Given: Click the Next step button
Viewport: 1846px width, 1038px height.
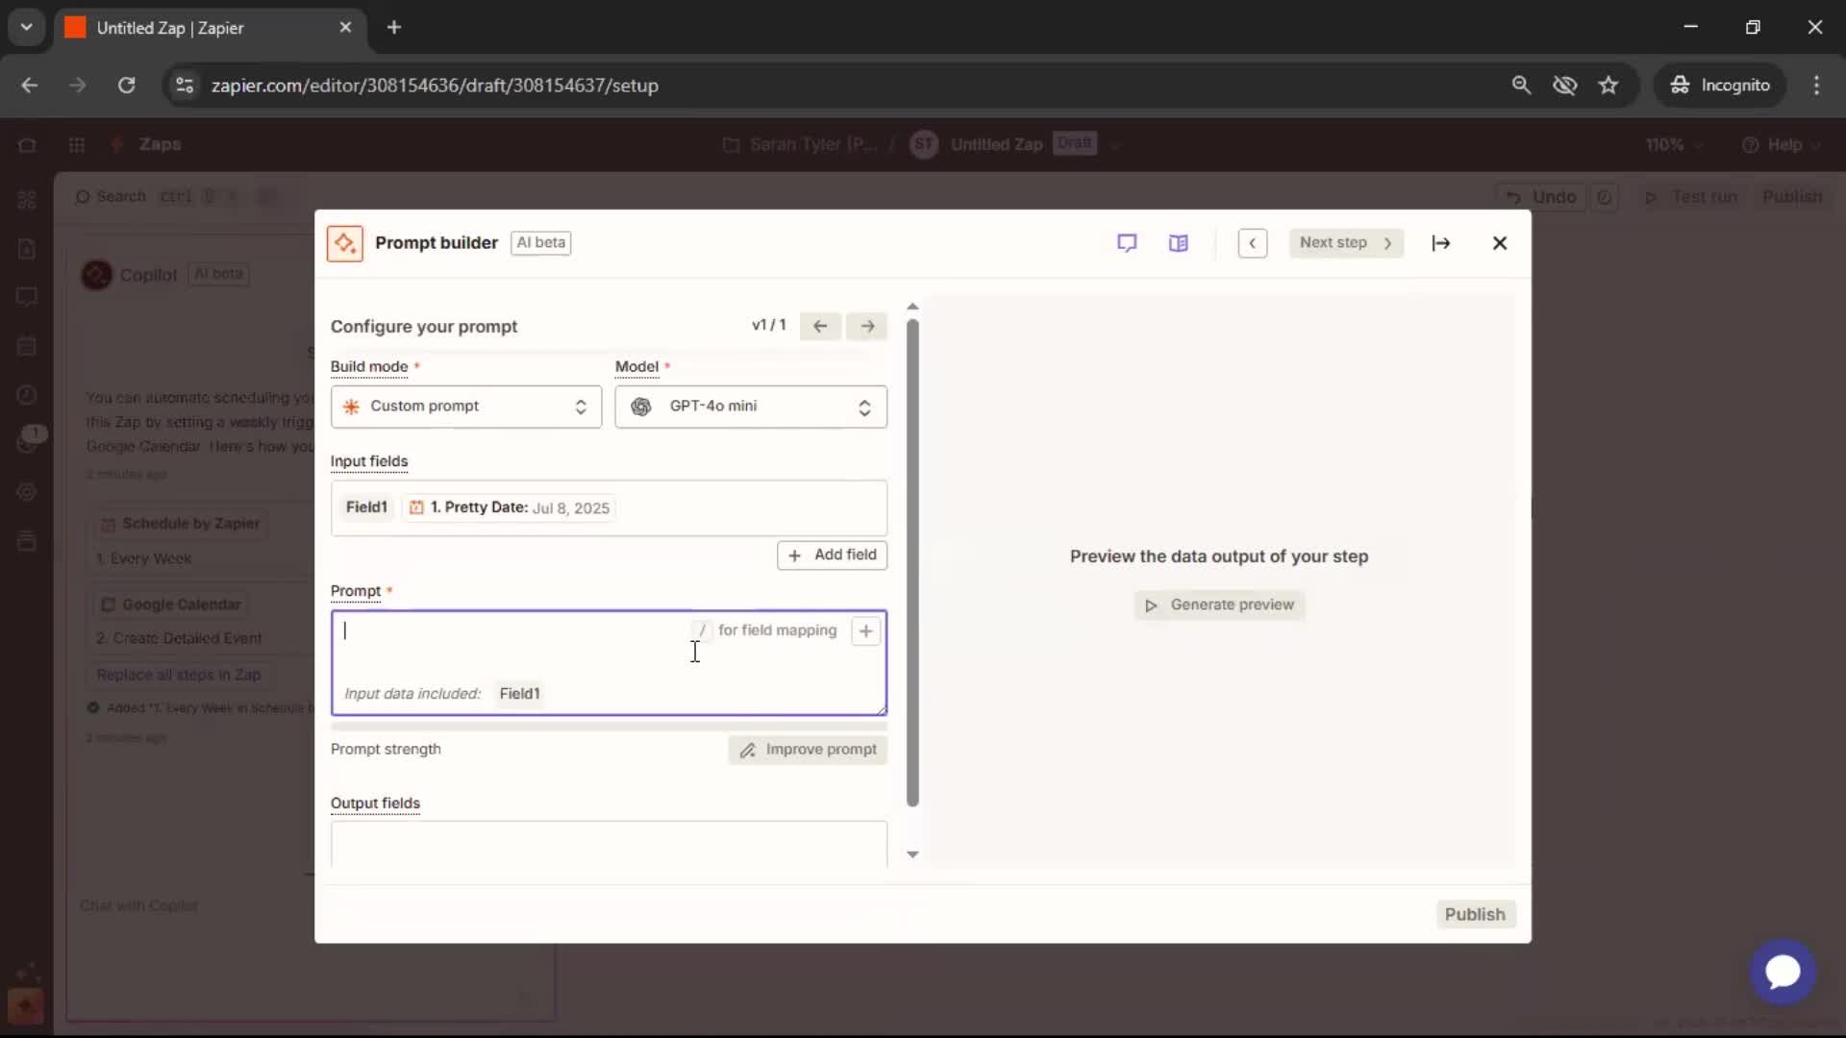Looking at the screenshot, I should click(x=1346, y=243).
